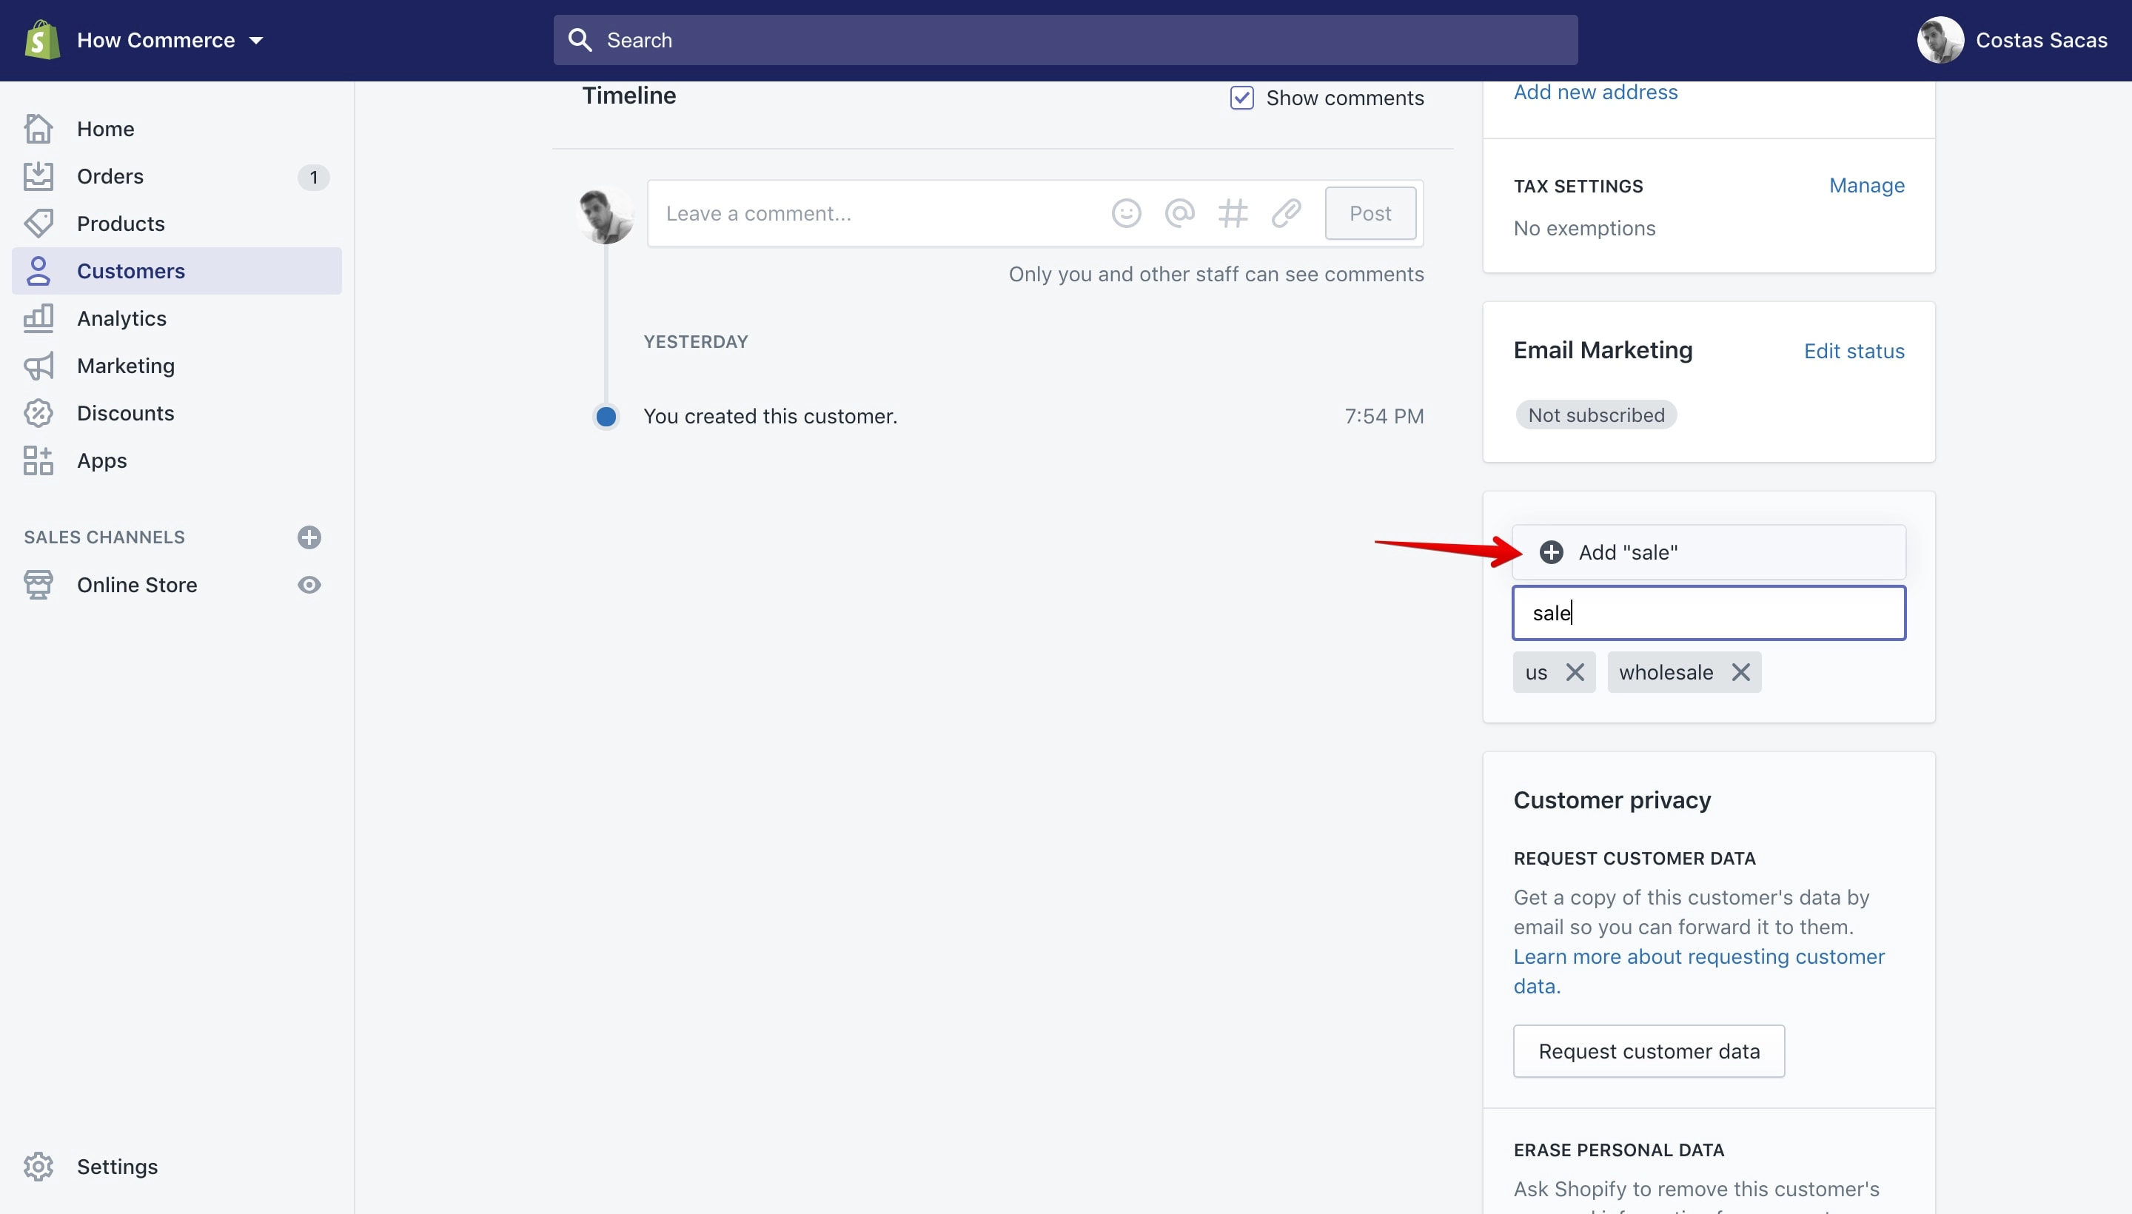Click the Marketing megaphone icon
Screen dimensions: 2132x1214
38,366
